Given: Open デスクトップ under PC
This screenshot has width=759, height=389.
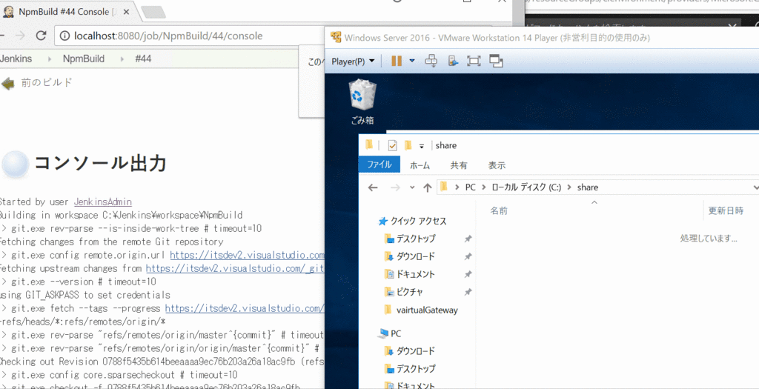Looking at the screenshot, I should [x=410, y=369].
